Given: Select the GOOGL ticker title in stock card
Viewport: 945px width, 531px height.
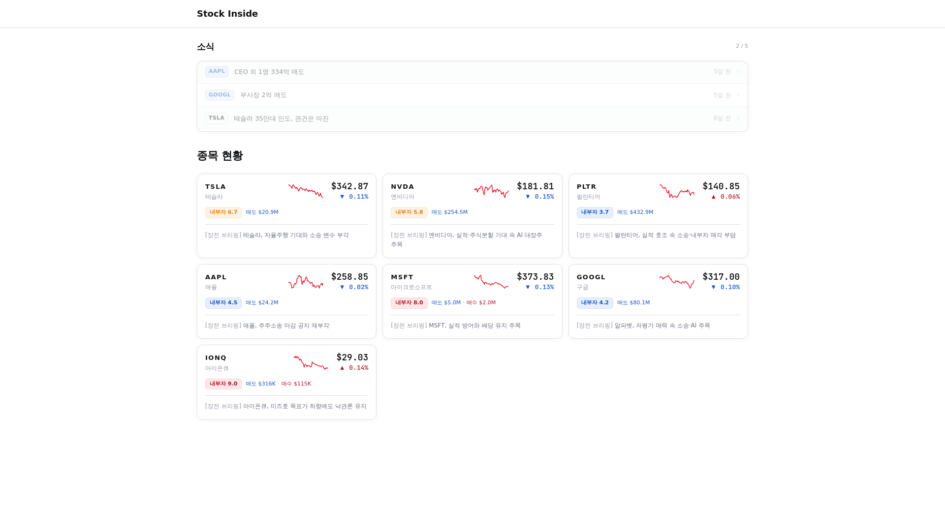Looking at the screenshot, I should 591,277.
